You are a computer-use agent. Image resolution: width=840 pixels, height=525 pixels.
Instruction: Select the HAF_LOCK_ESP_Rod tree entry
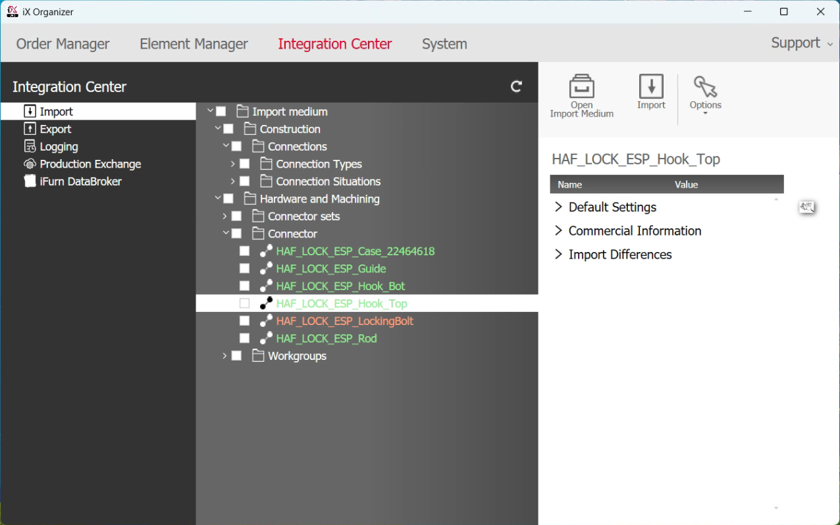click(x=327, y=338)
